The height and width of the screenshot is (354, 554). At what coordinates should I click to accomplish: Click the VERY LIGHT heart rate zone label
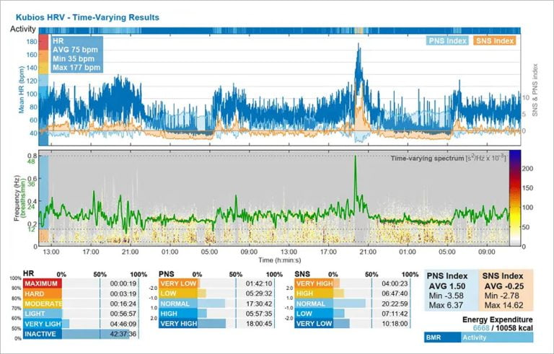(43, 324)
